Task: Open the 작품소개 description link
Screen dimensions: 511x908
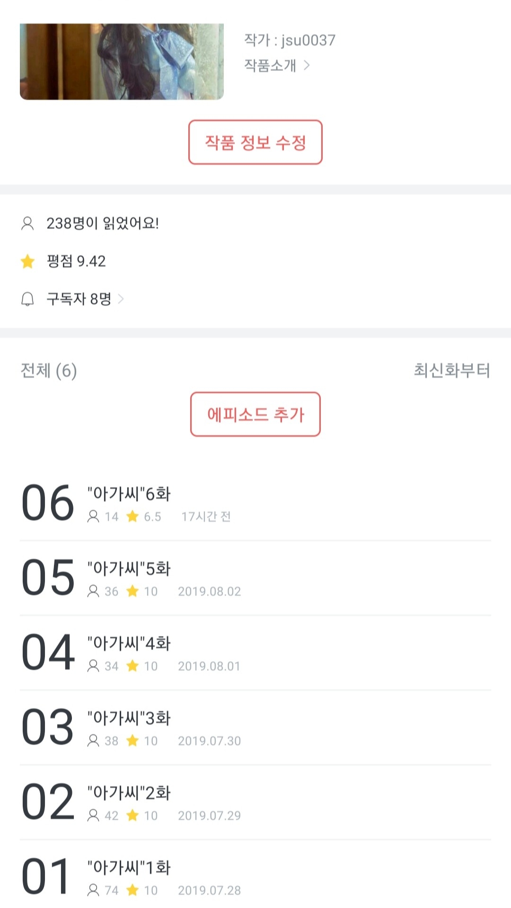Action: [x=270, y=65]
